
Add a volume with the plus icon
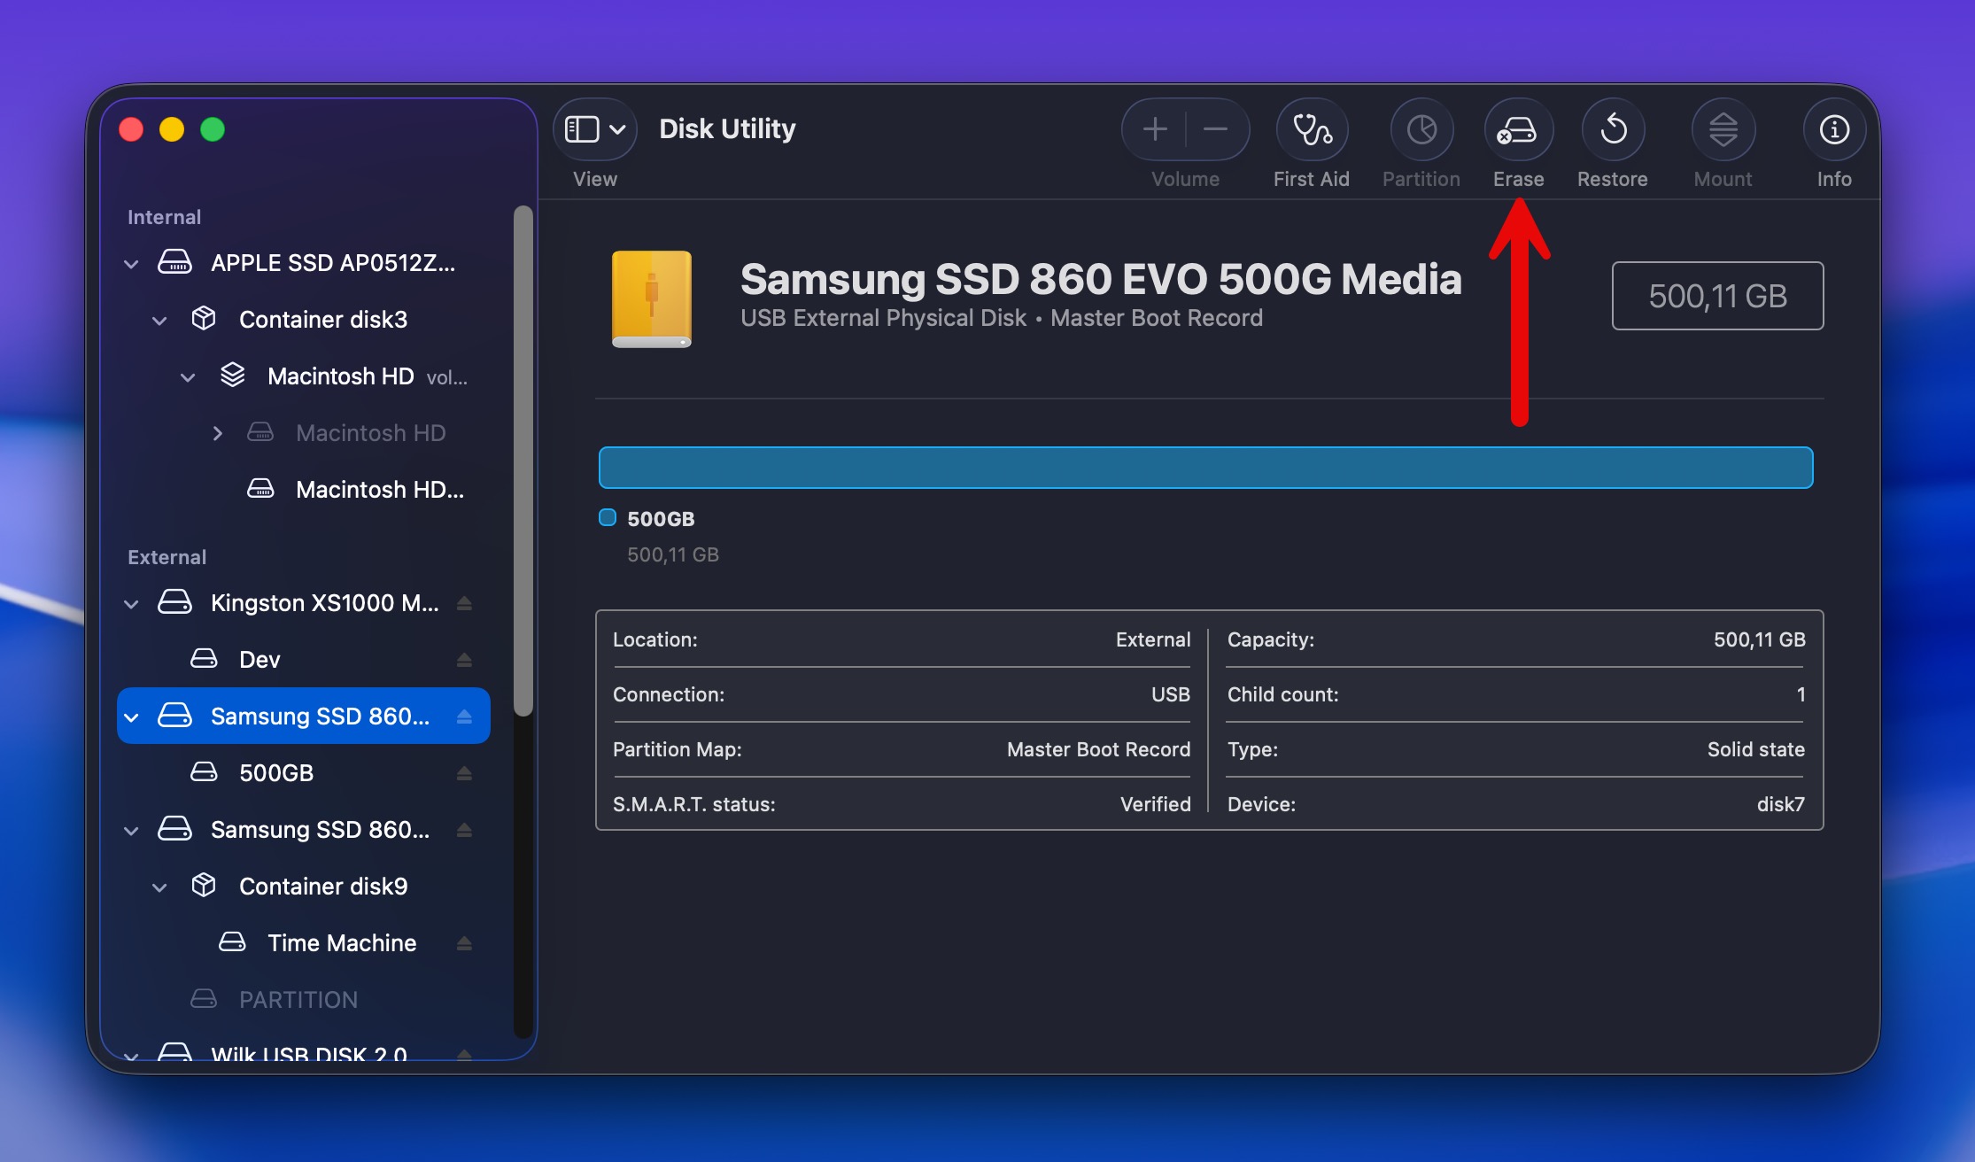(x=1154, y=129)
